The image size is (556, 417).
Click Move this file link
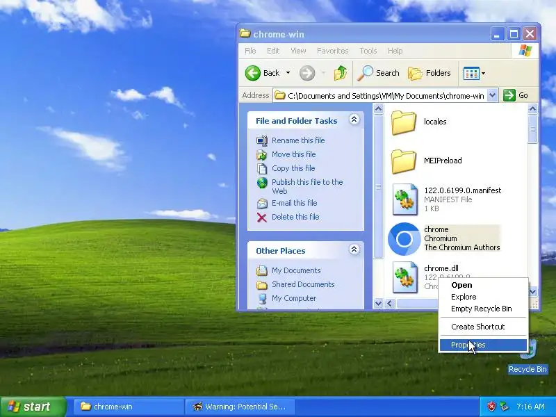coord(293,154)
